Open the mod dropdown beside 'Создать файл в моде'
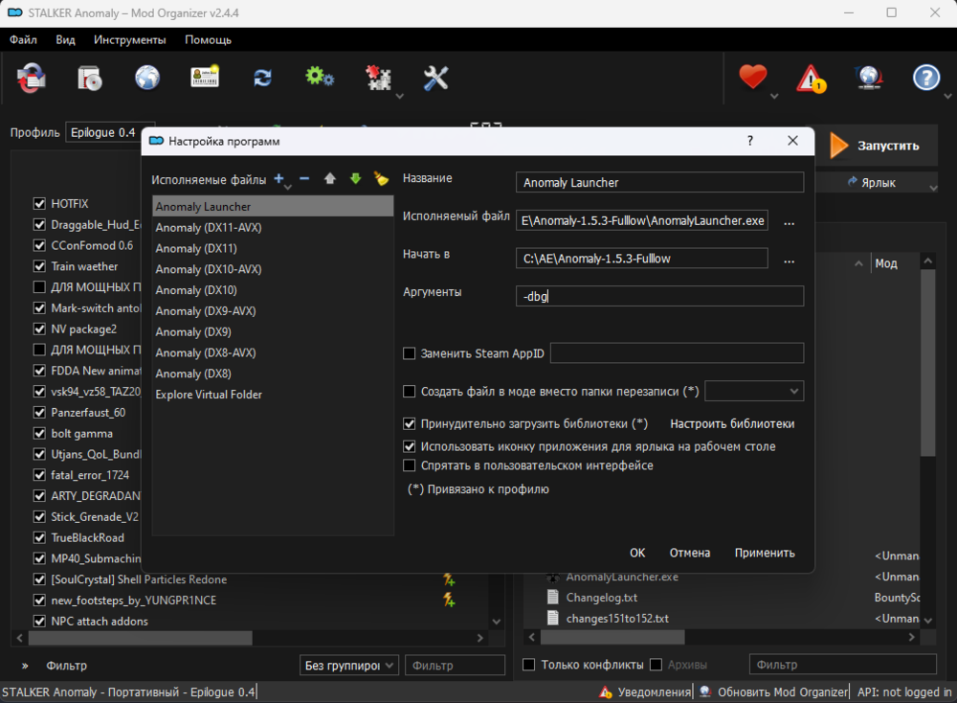 (754, 391)
